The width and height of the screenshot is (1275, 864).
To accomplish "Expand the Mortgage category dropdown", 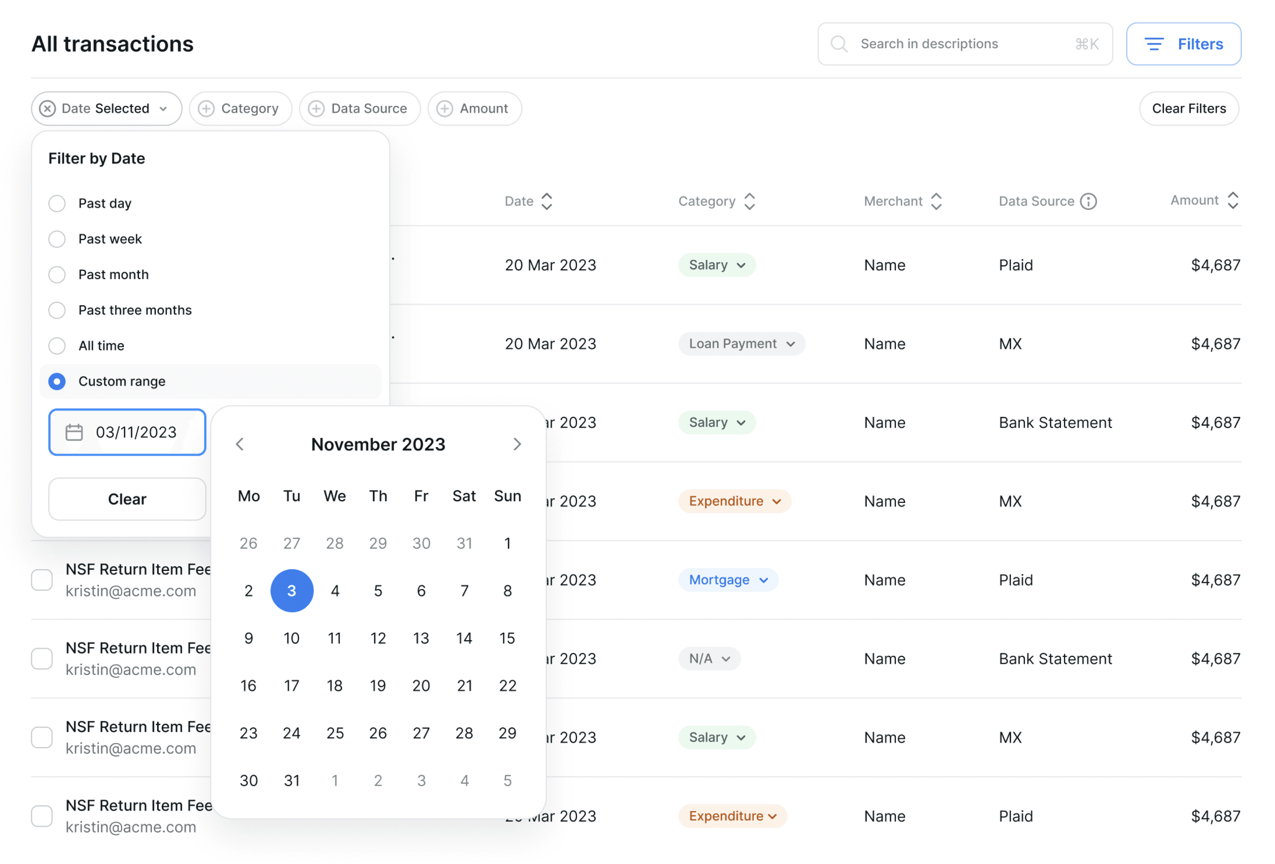I will pos(728,580).
